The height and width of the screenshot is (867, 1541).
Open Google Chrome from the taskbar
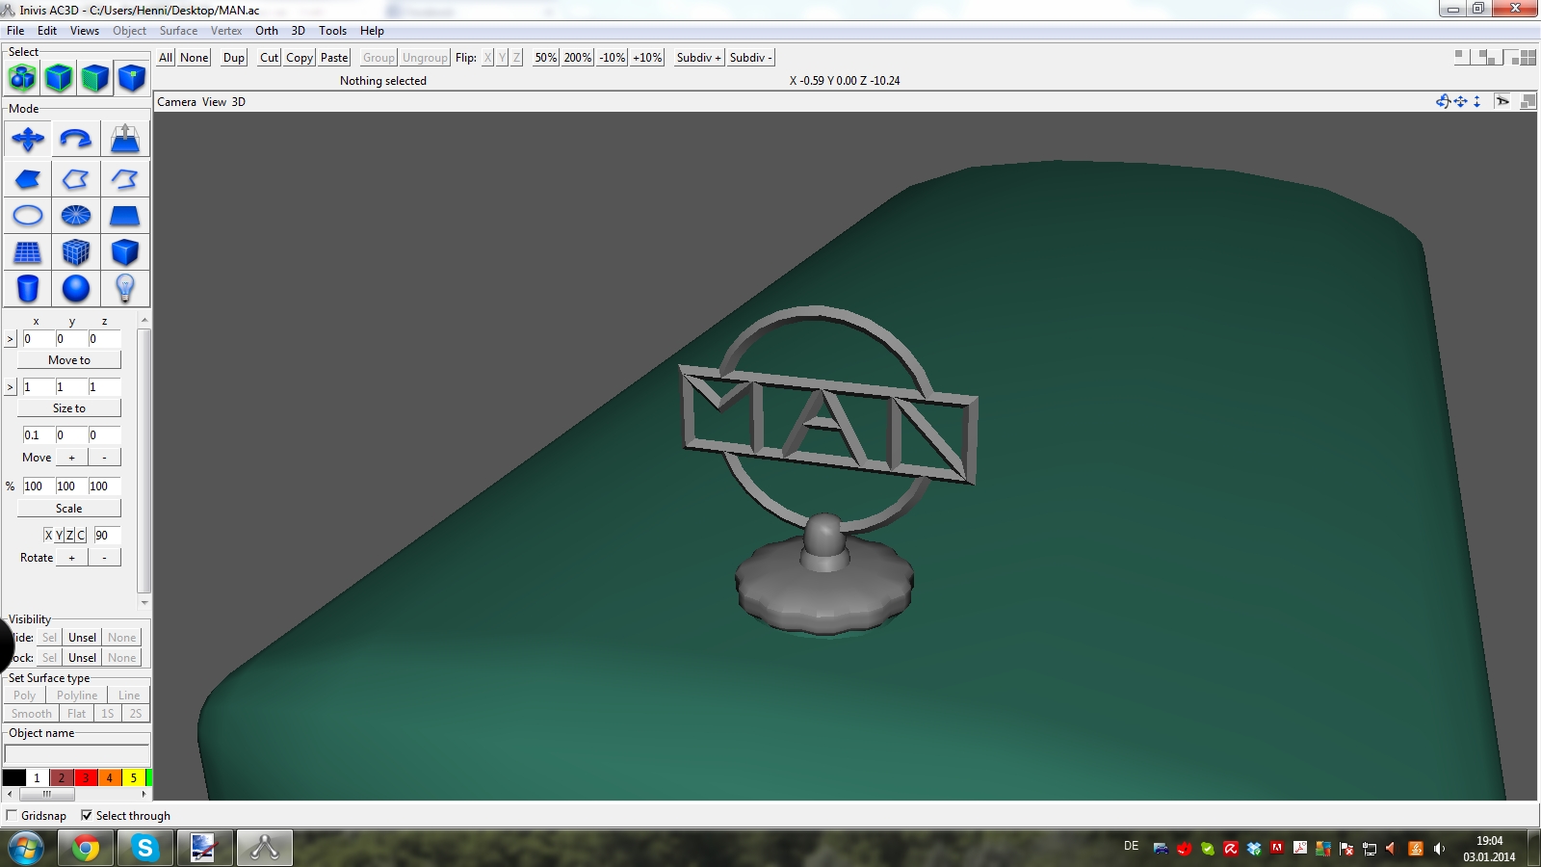click(x=85, y=849)
